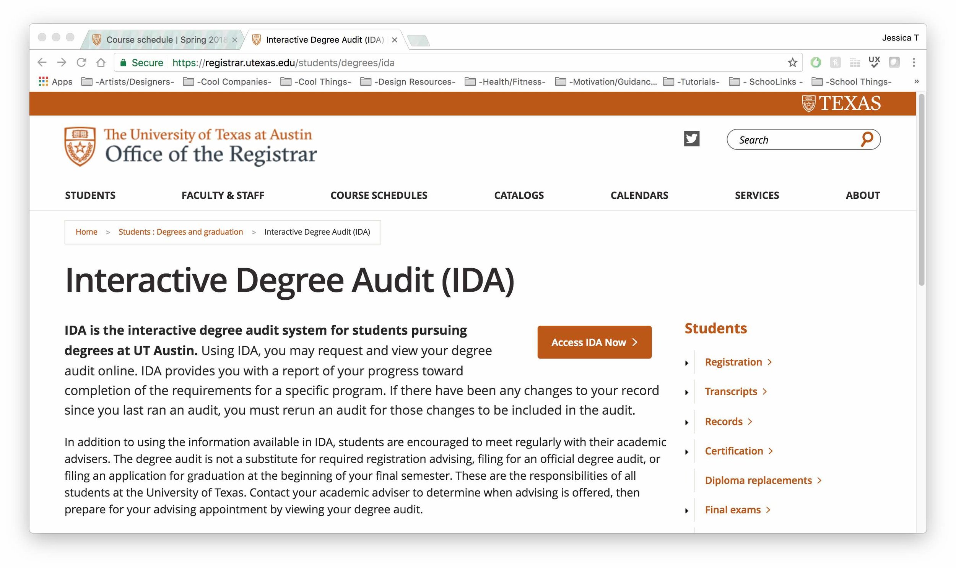Open Students : Degrees and graduation breadcrumb
Viewport: 956px width, 568px height.
181,232
